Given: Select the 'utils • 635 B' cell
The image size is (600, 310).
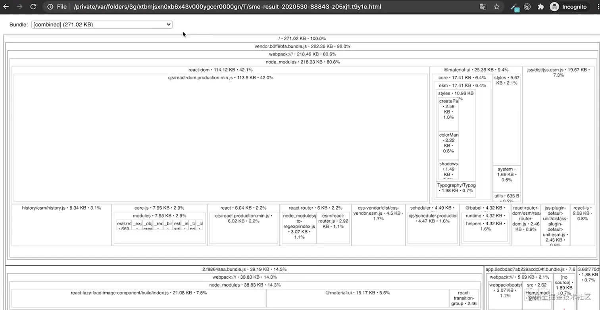Looking at the screenshot, I should [507, 197].
